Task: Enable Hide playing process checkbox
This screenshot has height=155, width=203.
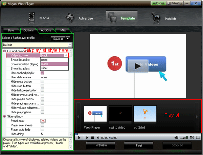Action: tap(42, 103)
